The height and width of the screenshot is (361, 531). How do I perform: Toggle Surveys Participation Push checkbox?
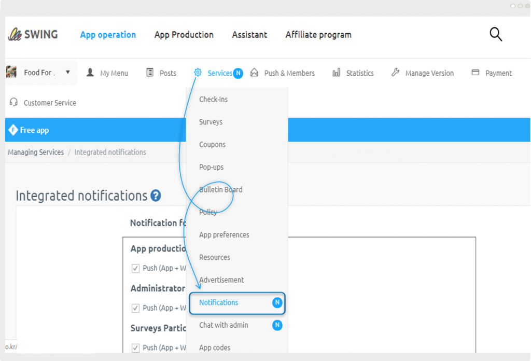(x=135, y=348)
